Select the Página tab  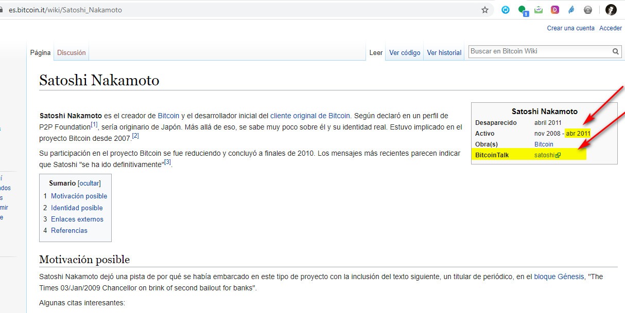click(x=40, y=52)
